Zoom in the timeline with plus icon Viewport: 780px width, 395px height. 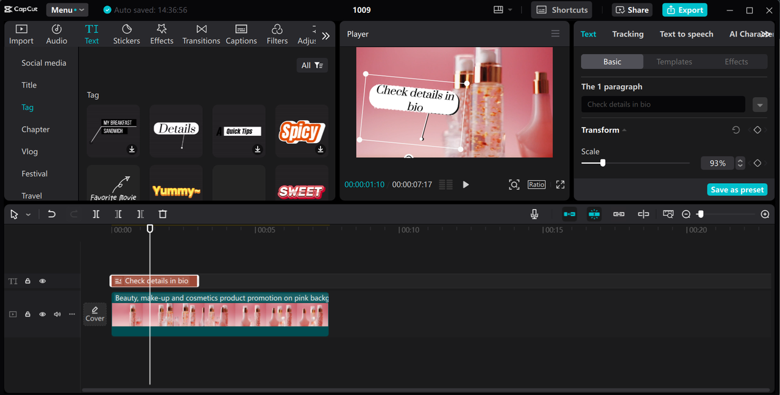pos(765,214)
